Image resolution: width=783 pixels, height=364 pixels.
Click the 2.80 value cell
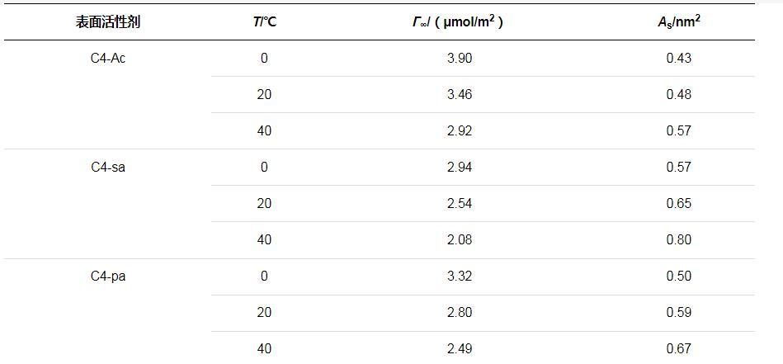pos(459,313)
